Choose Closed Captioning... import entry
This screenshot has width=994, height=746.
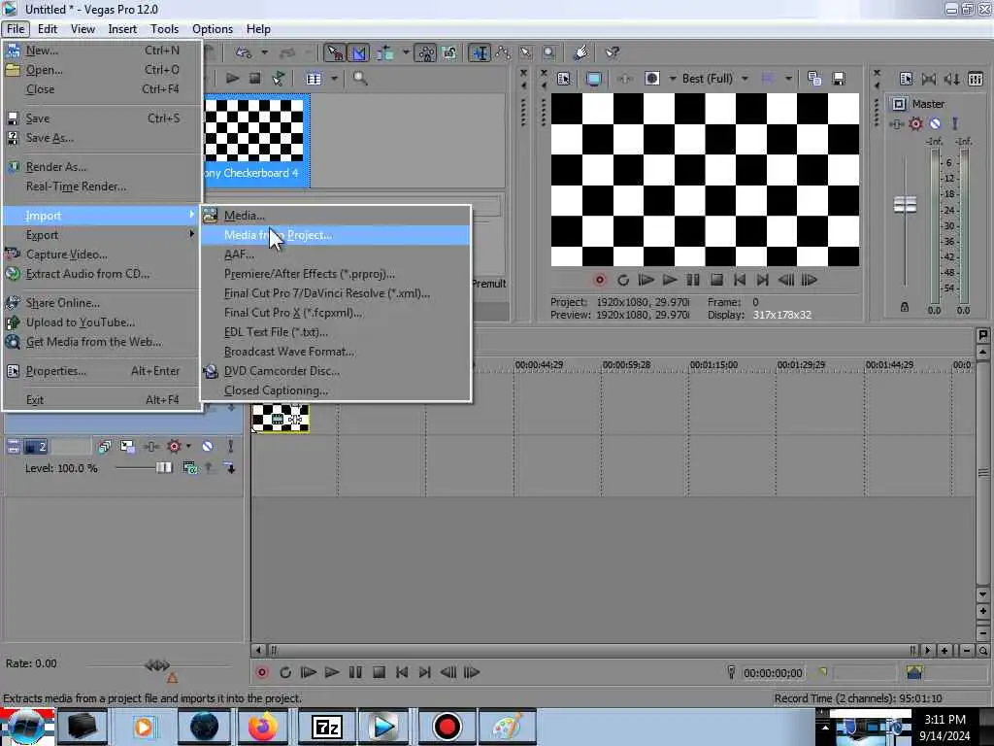[336, 390]
